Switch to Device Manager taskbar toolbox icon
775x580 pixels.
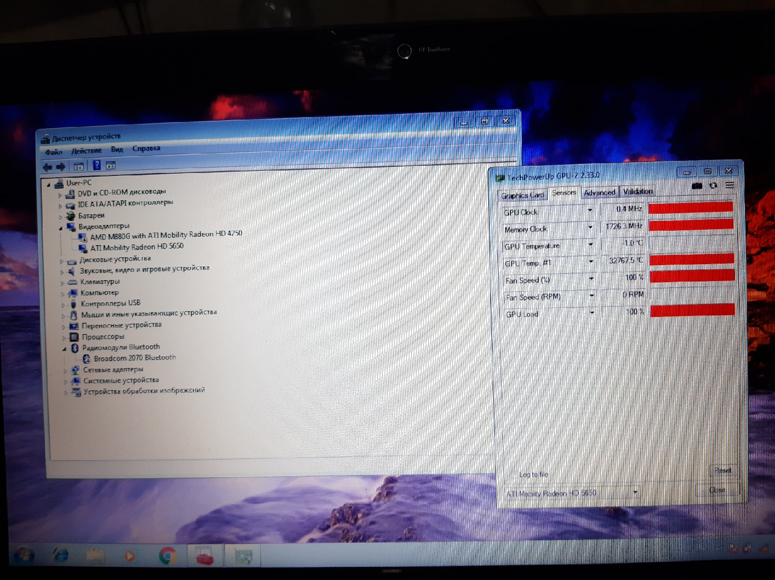(205, 557)
